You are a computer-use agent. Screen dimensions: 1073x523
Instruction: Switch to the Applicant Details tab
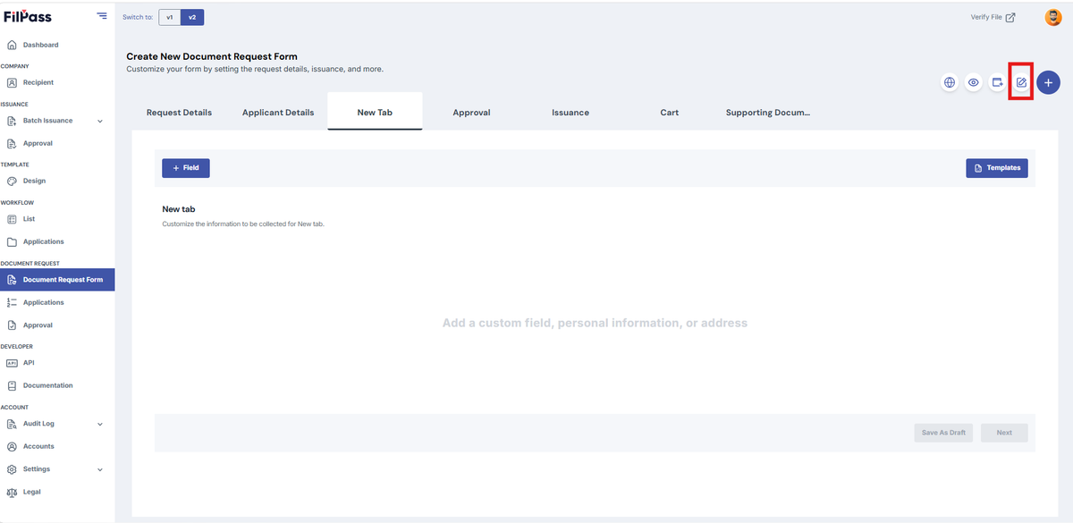tap(278, 113)
